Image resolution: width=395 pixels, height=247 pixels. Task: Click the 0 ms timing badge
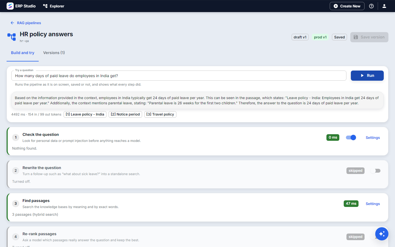[333, 137]
